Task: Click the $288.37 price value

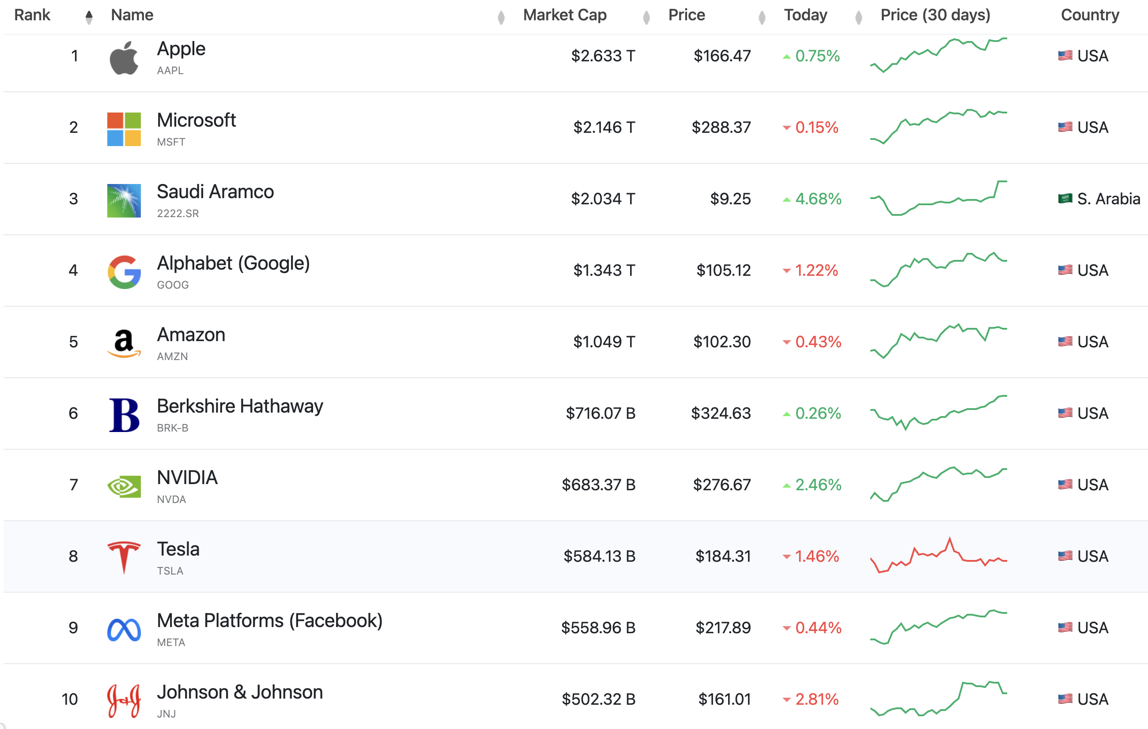Action: (721, 128)
